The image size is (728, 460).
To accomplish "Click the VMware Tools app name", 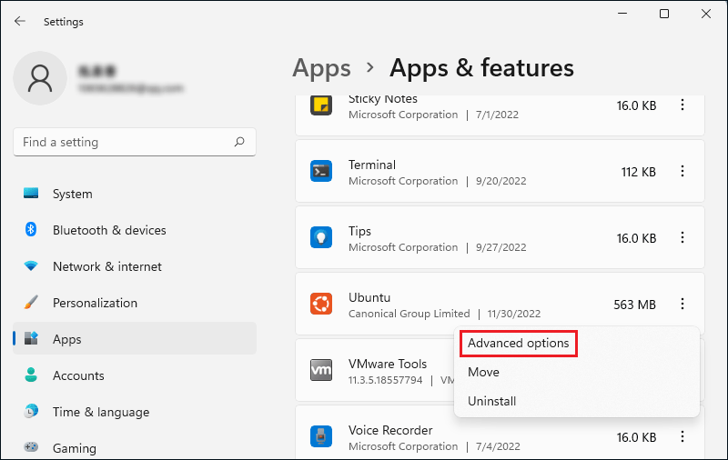I will (388, 364).
